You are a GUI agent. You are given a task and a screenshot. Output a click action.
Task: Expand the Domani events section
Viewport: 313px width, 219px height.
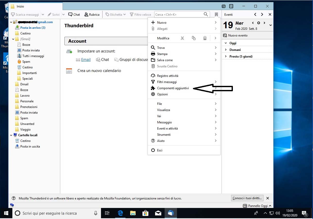(226, 50)
